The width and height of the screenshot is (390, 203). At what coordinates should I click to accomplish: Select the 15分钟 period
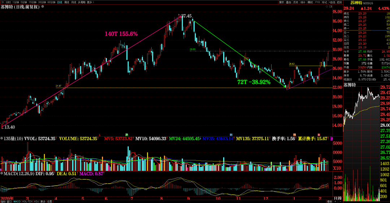click(32, 2)
